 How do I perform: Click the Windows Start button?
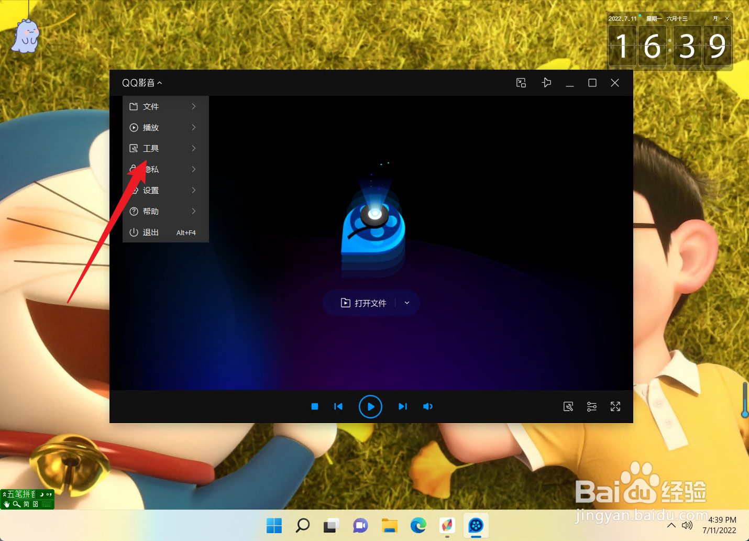click(x=274, y=525)
